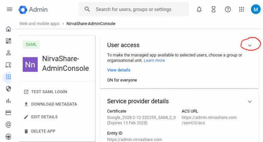The width and height of the screenshot is (263, 142).
Task: Click DOWNLOAD METADATA
Action: (50, 104)
